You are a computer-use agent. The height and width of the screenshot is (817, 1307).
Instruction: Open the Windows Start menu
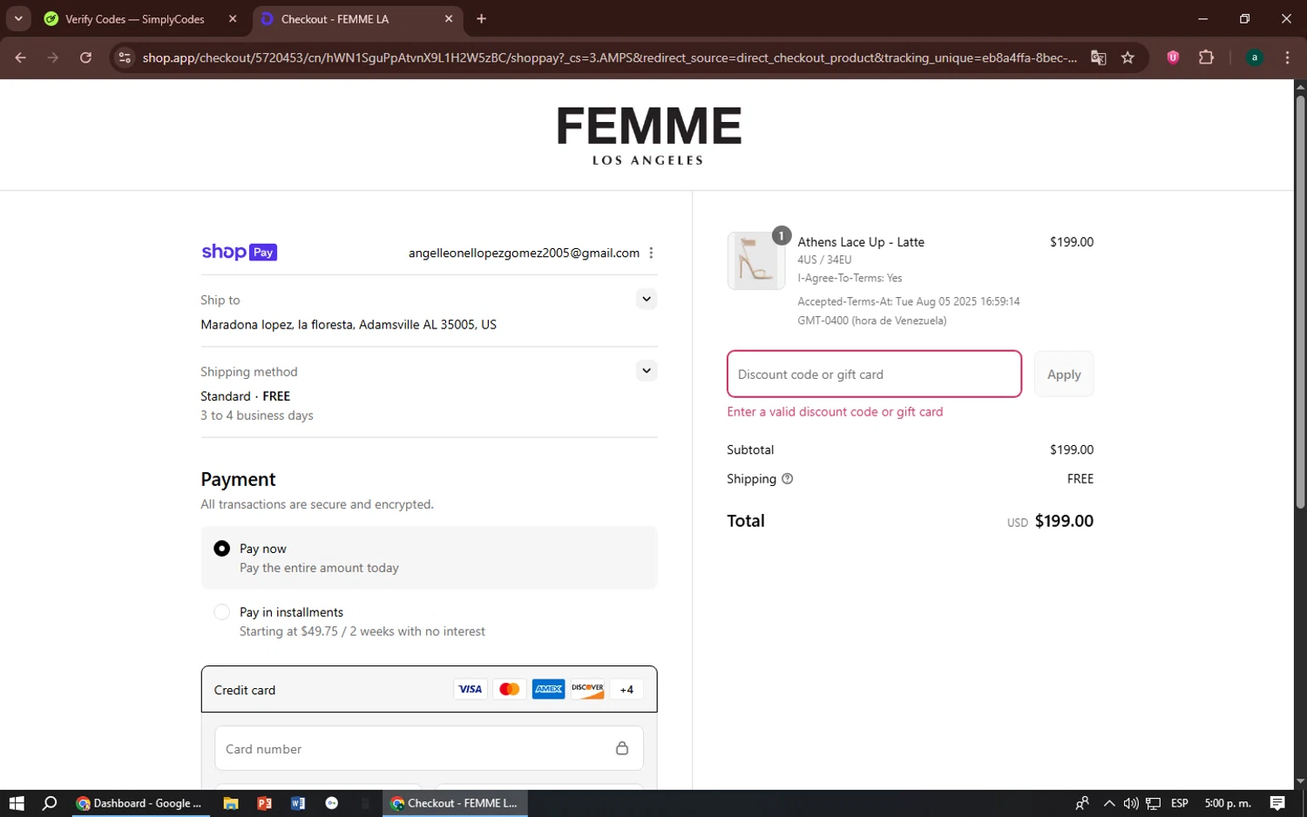(x=17, y=803)
